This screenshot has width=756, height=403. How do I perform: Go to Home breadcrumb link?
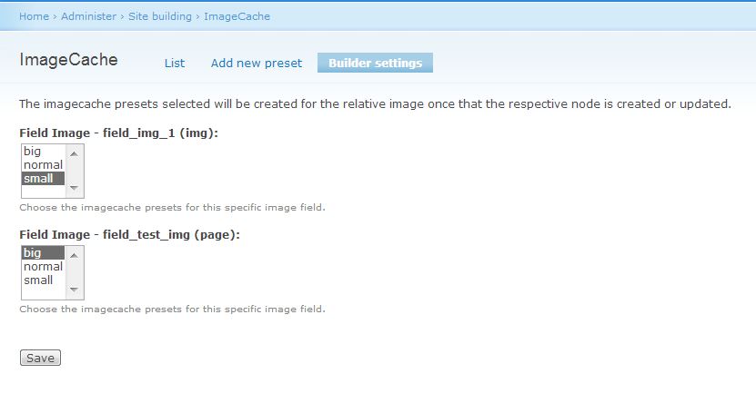pyautogui.click(x=34, y=16)
